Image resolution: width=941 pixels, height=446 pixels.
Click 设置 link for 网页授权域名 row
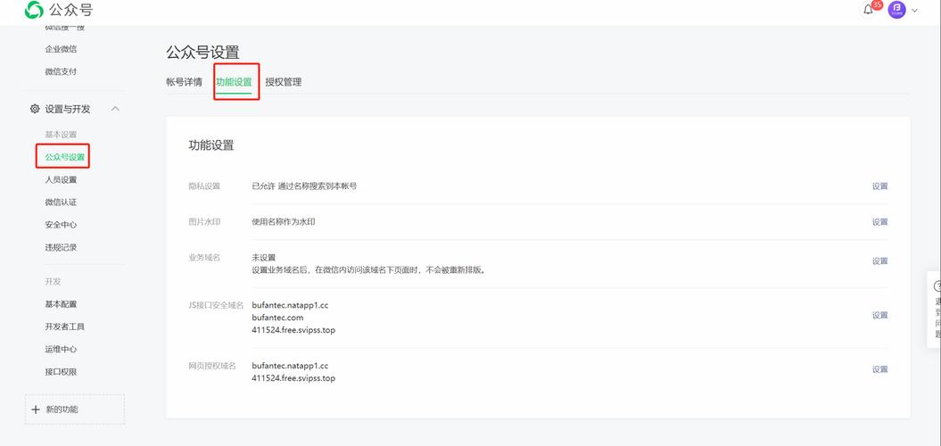pos(879,369)
